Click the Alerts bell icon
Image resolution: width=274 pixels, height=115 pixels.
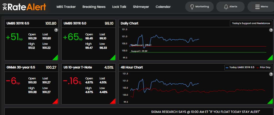(226, 7)
